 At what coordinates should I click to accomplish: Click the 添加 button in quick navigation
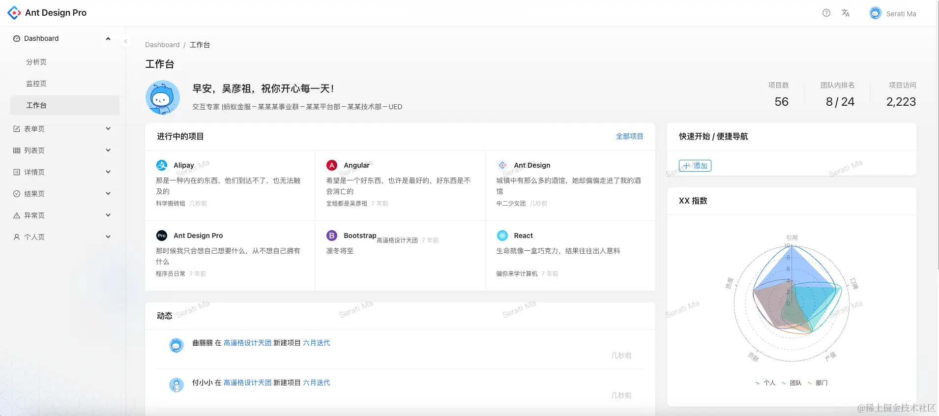pos(695,166)
